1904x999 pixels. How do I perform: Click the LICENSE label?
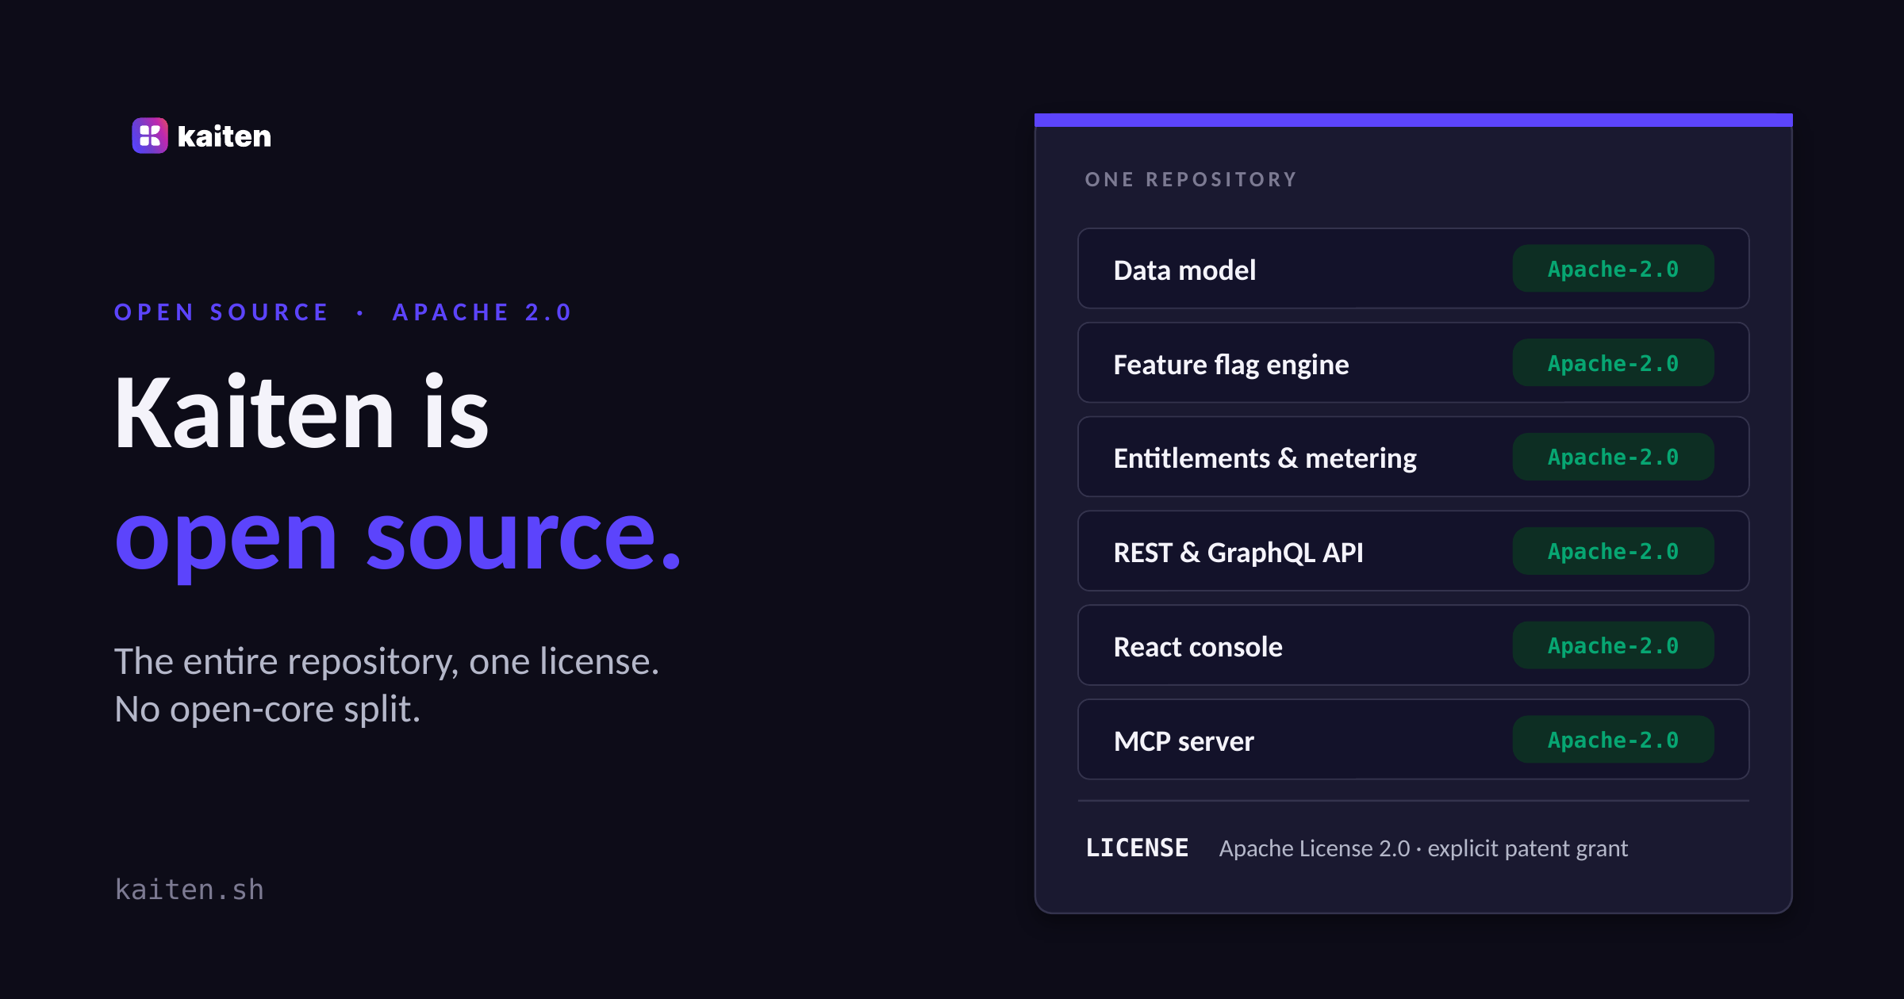tap(1137, 848)
